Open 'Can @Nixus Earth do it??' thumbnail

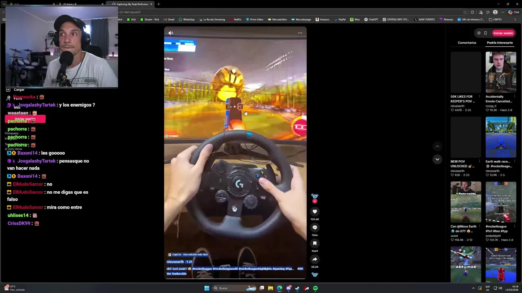(x=466, y=202)
